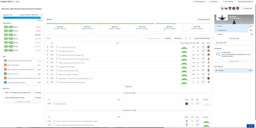Open chat for feature 3422

tap(203, 67)
